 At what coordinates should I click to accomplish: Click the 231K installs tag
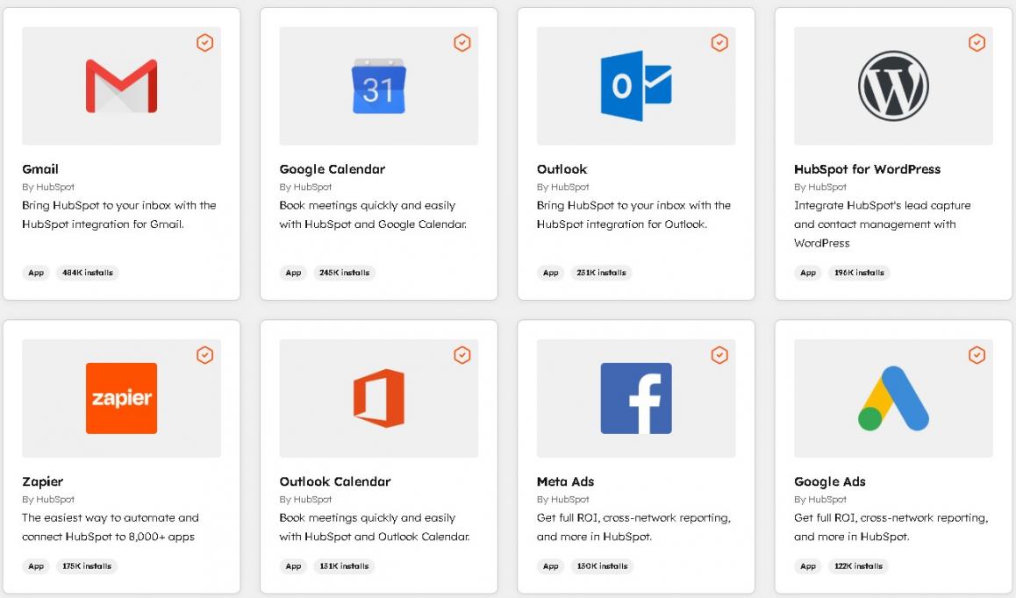click(601, 273)
